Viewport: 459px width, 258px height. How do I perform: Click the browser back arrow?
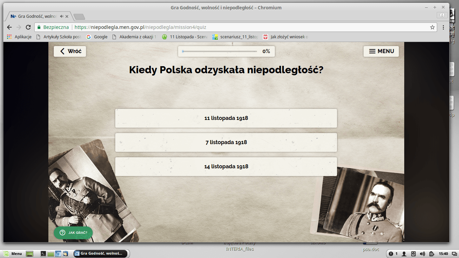9,27
